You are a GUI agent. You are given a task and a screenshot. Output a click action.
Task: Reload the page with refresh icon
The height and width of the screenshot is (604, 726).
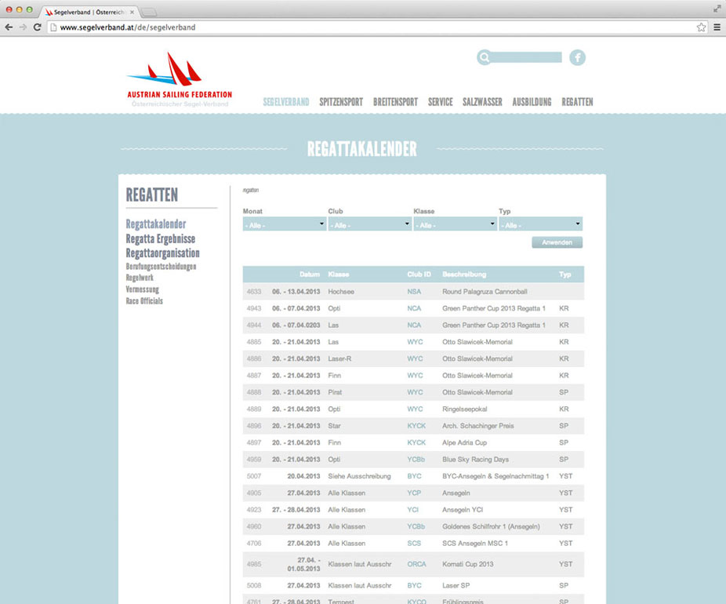[37, 27]
